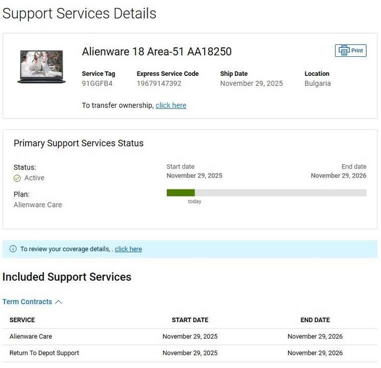Click the printer icon

[x=344, y=51]
